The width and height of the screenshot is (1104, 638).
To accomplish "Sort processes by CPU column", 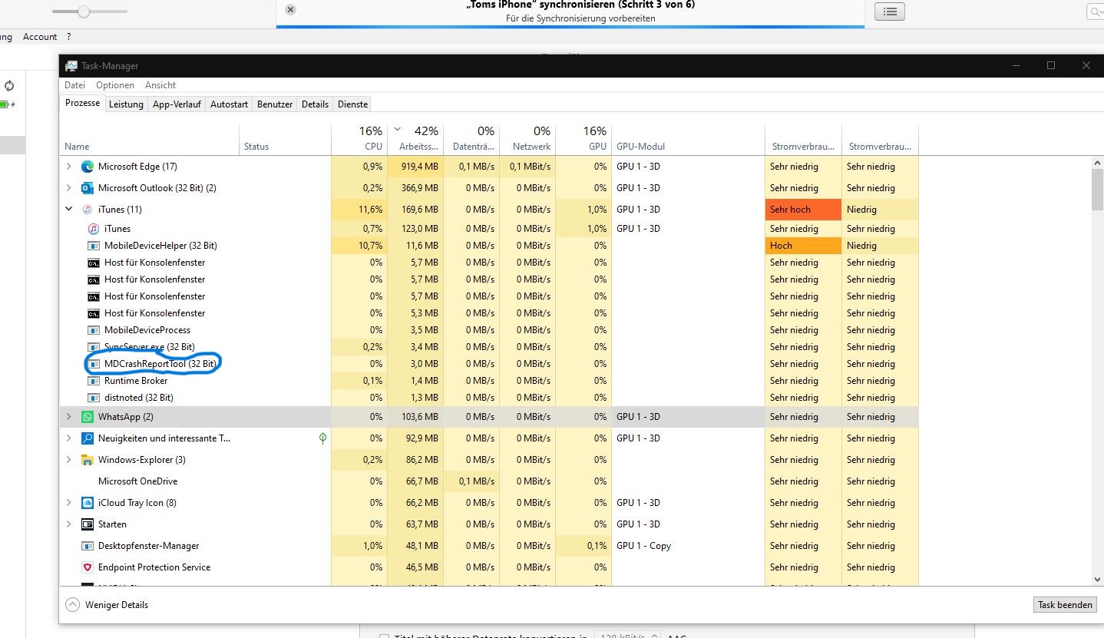I will coord(359,138).
